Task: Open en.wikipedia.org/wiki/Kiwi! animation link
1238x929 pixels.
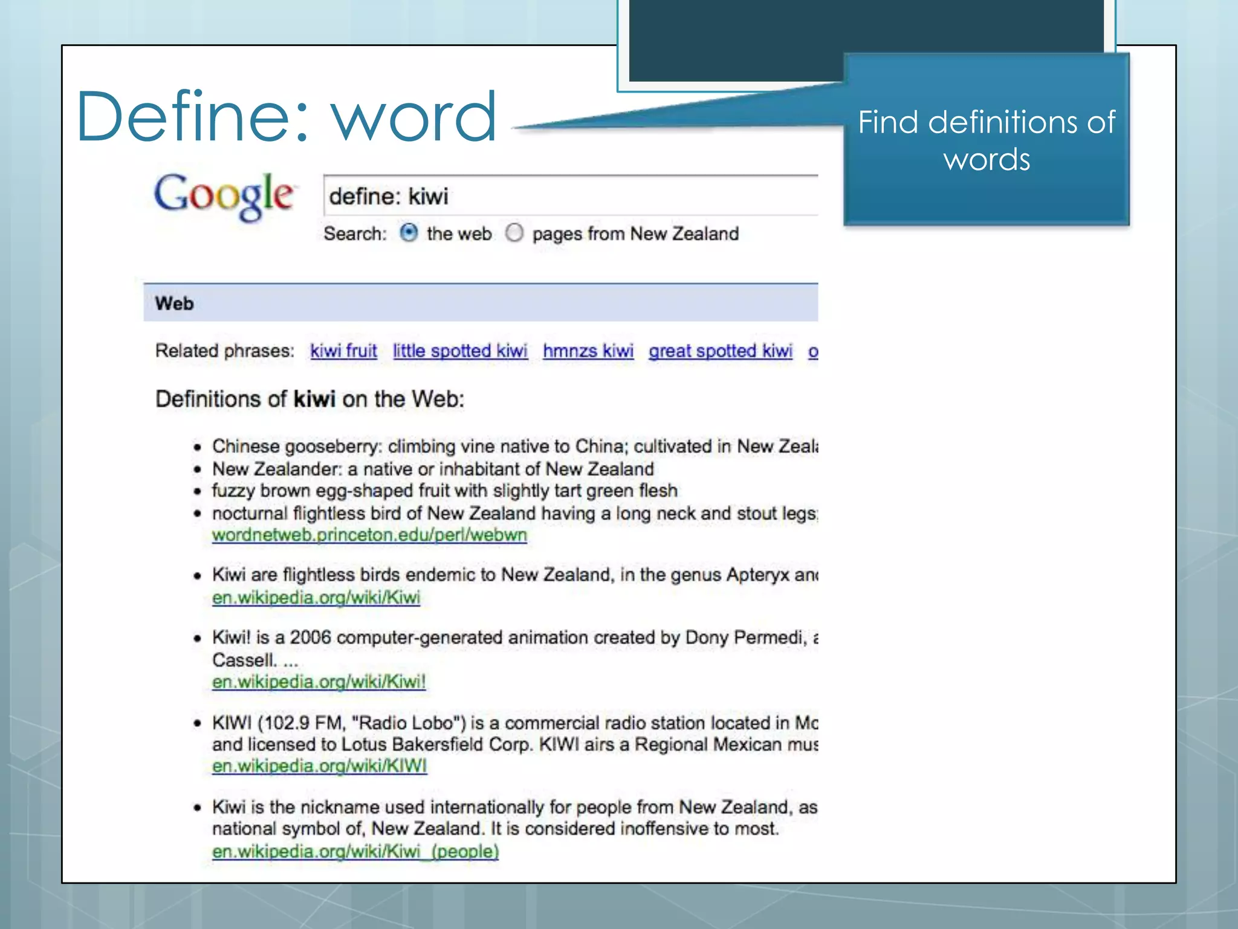Action: (319, 682)
